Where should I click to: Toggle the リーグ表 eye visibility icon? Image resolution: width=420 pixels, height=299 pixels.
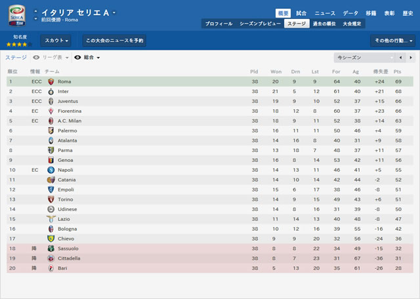tap(36, 58)
